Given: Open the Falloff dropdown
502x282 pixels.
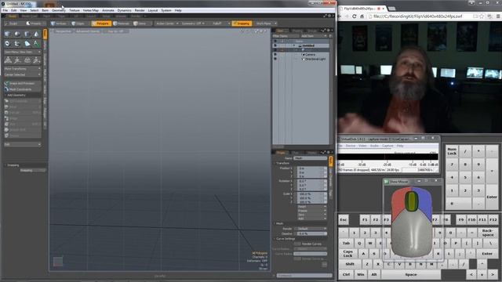Looking at the screenshot, I should pyautogui.click(x=220, y=23).
